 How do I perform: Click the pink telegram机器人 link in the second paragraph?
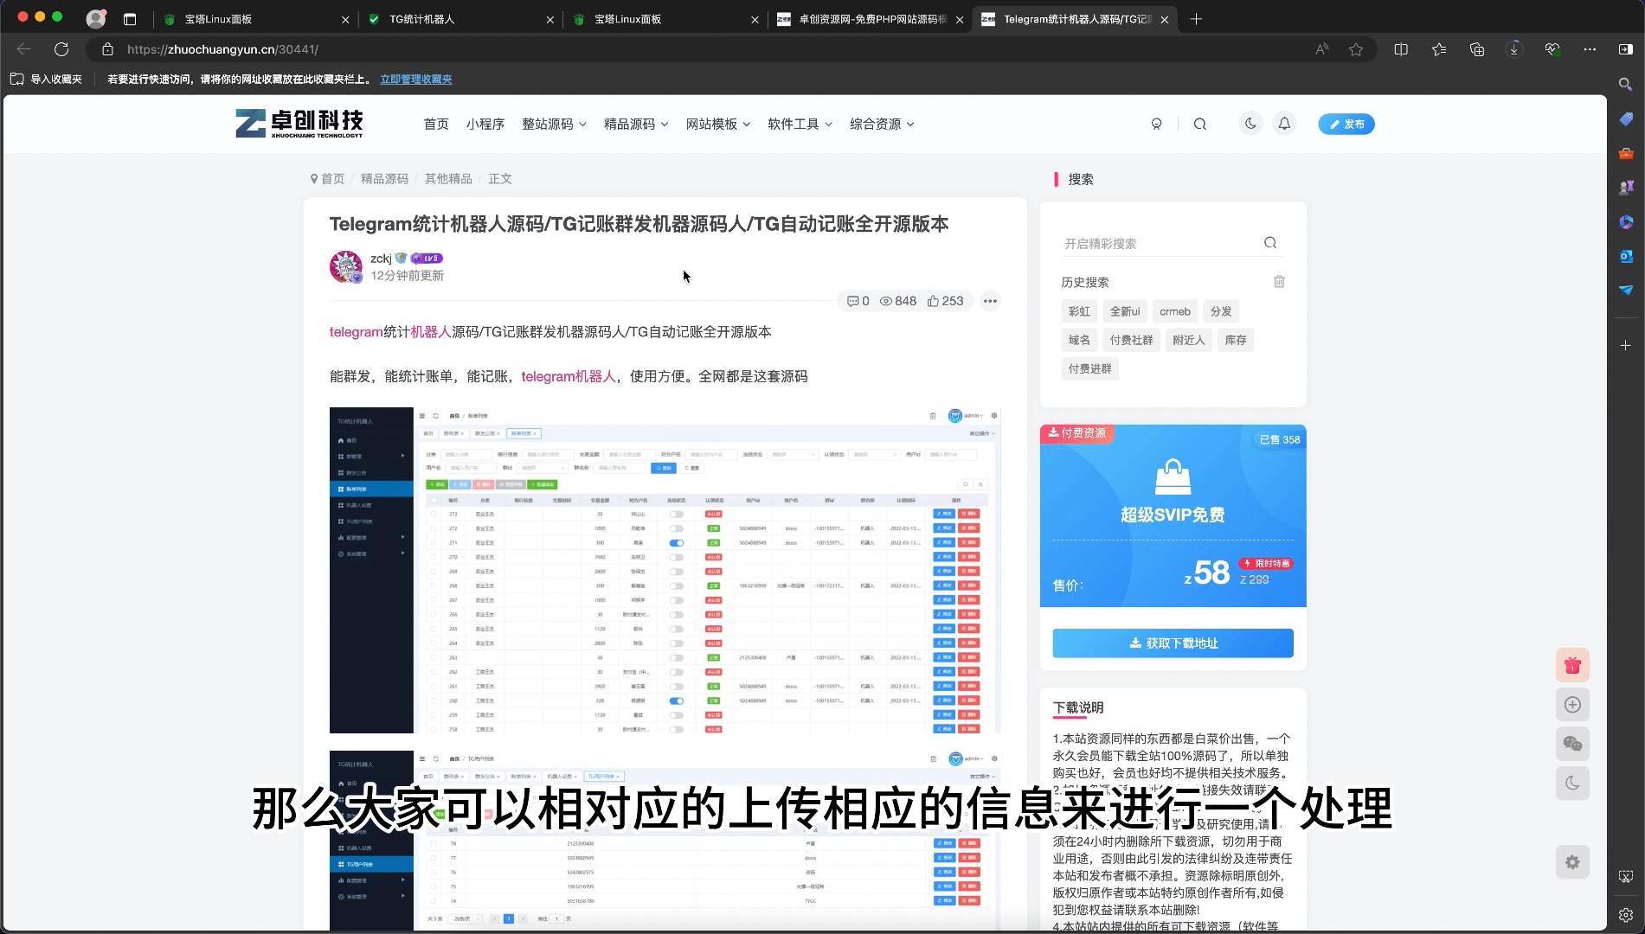[x=569, y=376]
